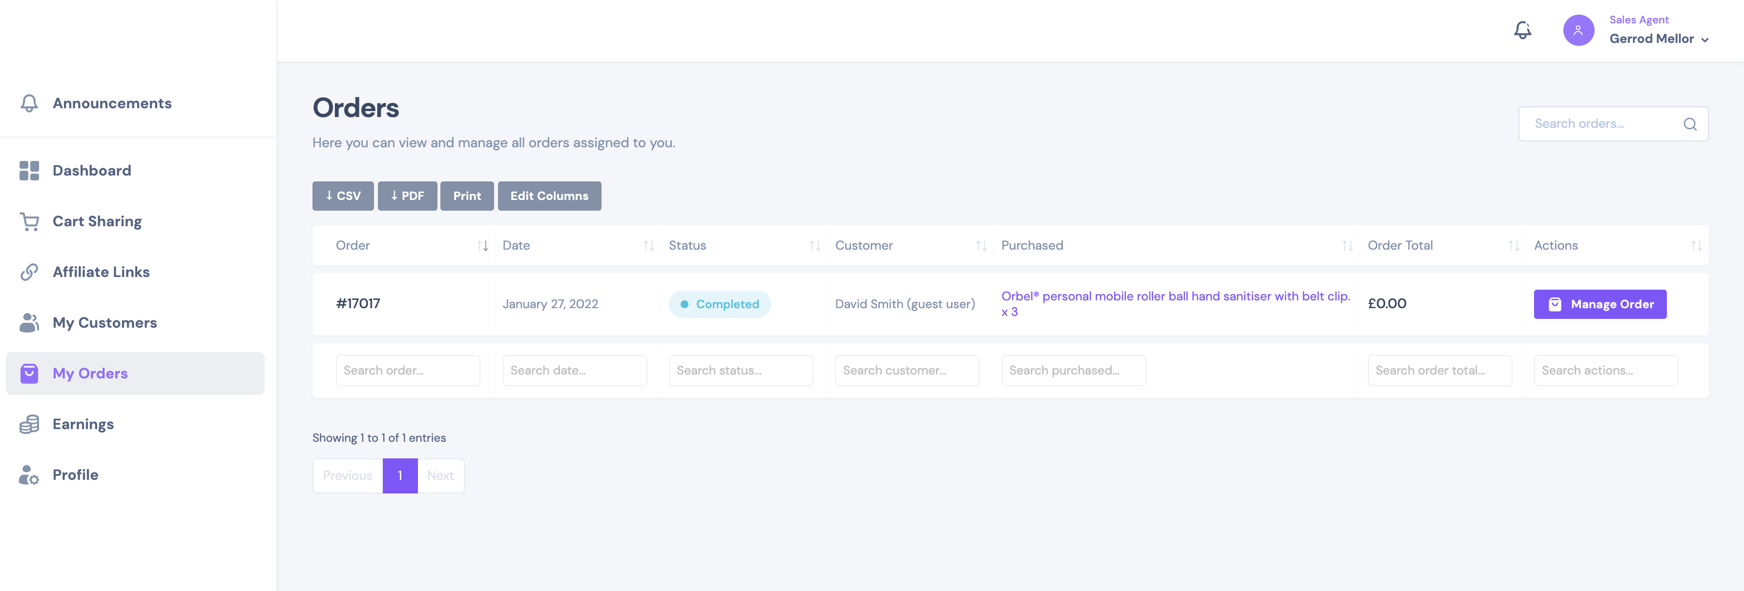Viewport: 1744px width, 591px height.
Task: Open Edit Columns options
Action: coord(549,196)
